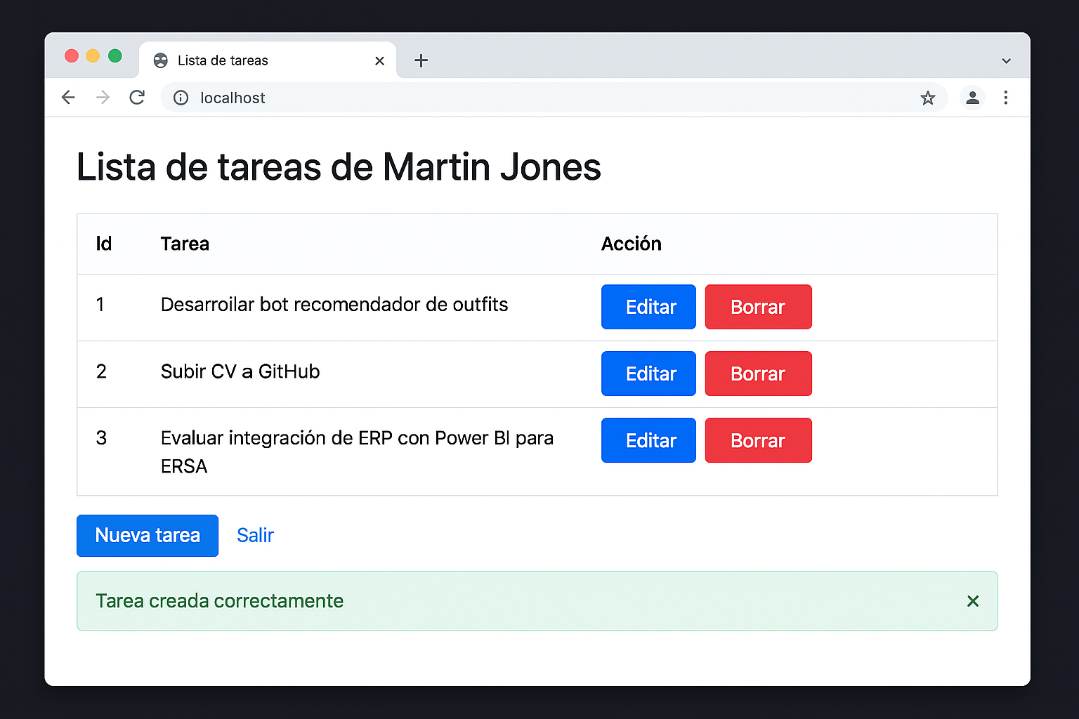Maximize the window with the green button
Screen dimensions: 1079x719
pyautogui.click(x=115, y=56)
